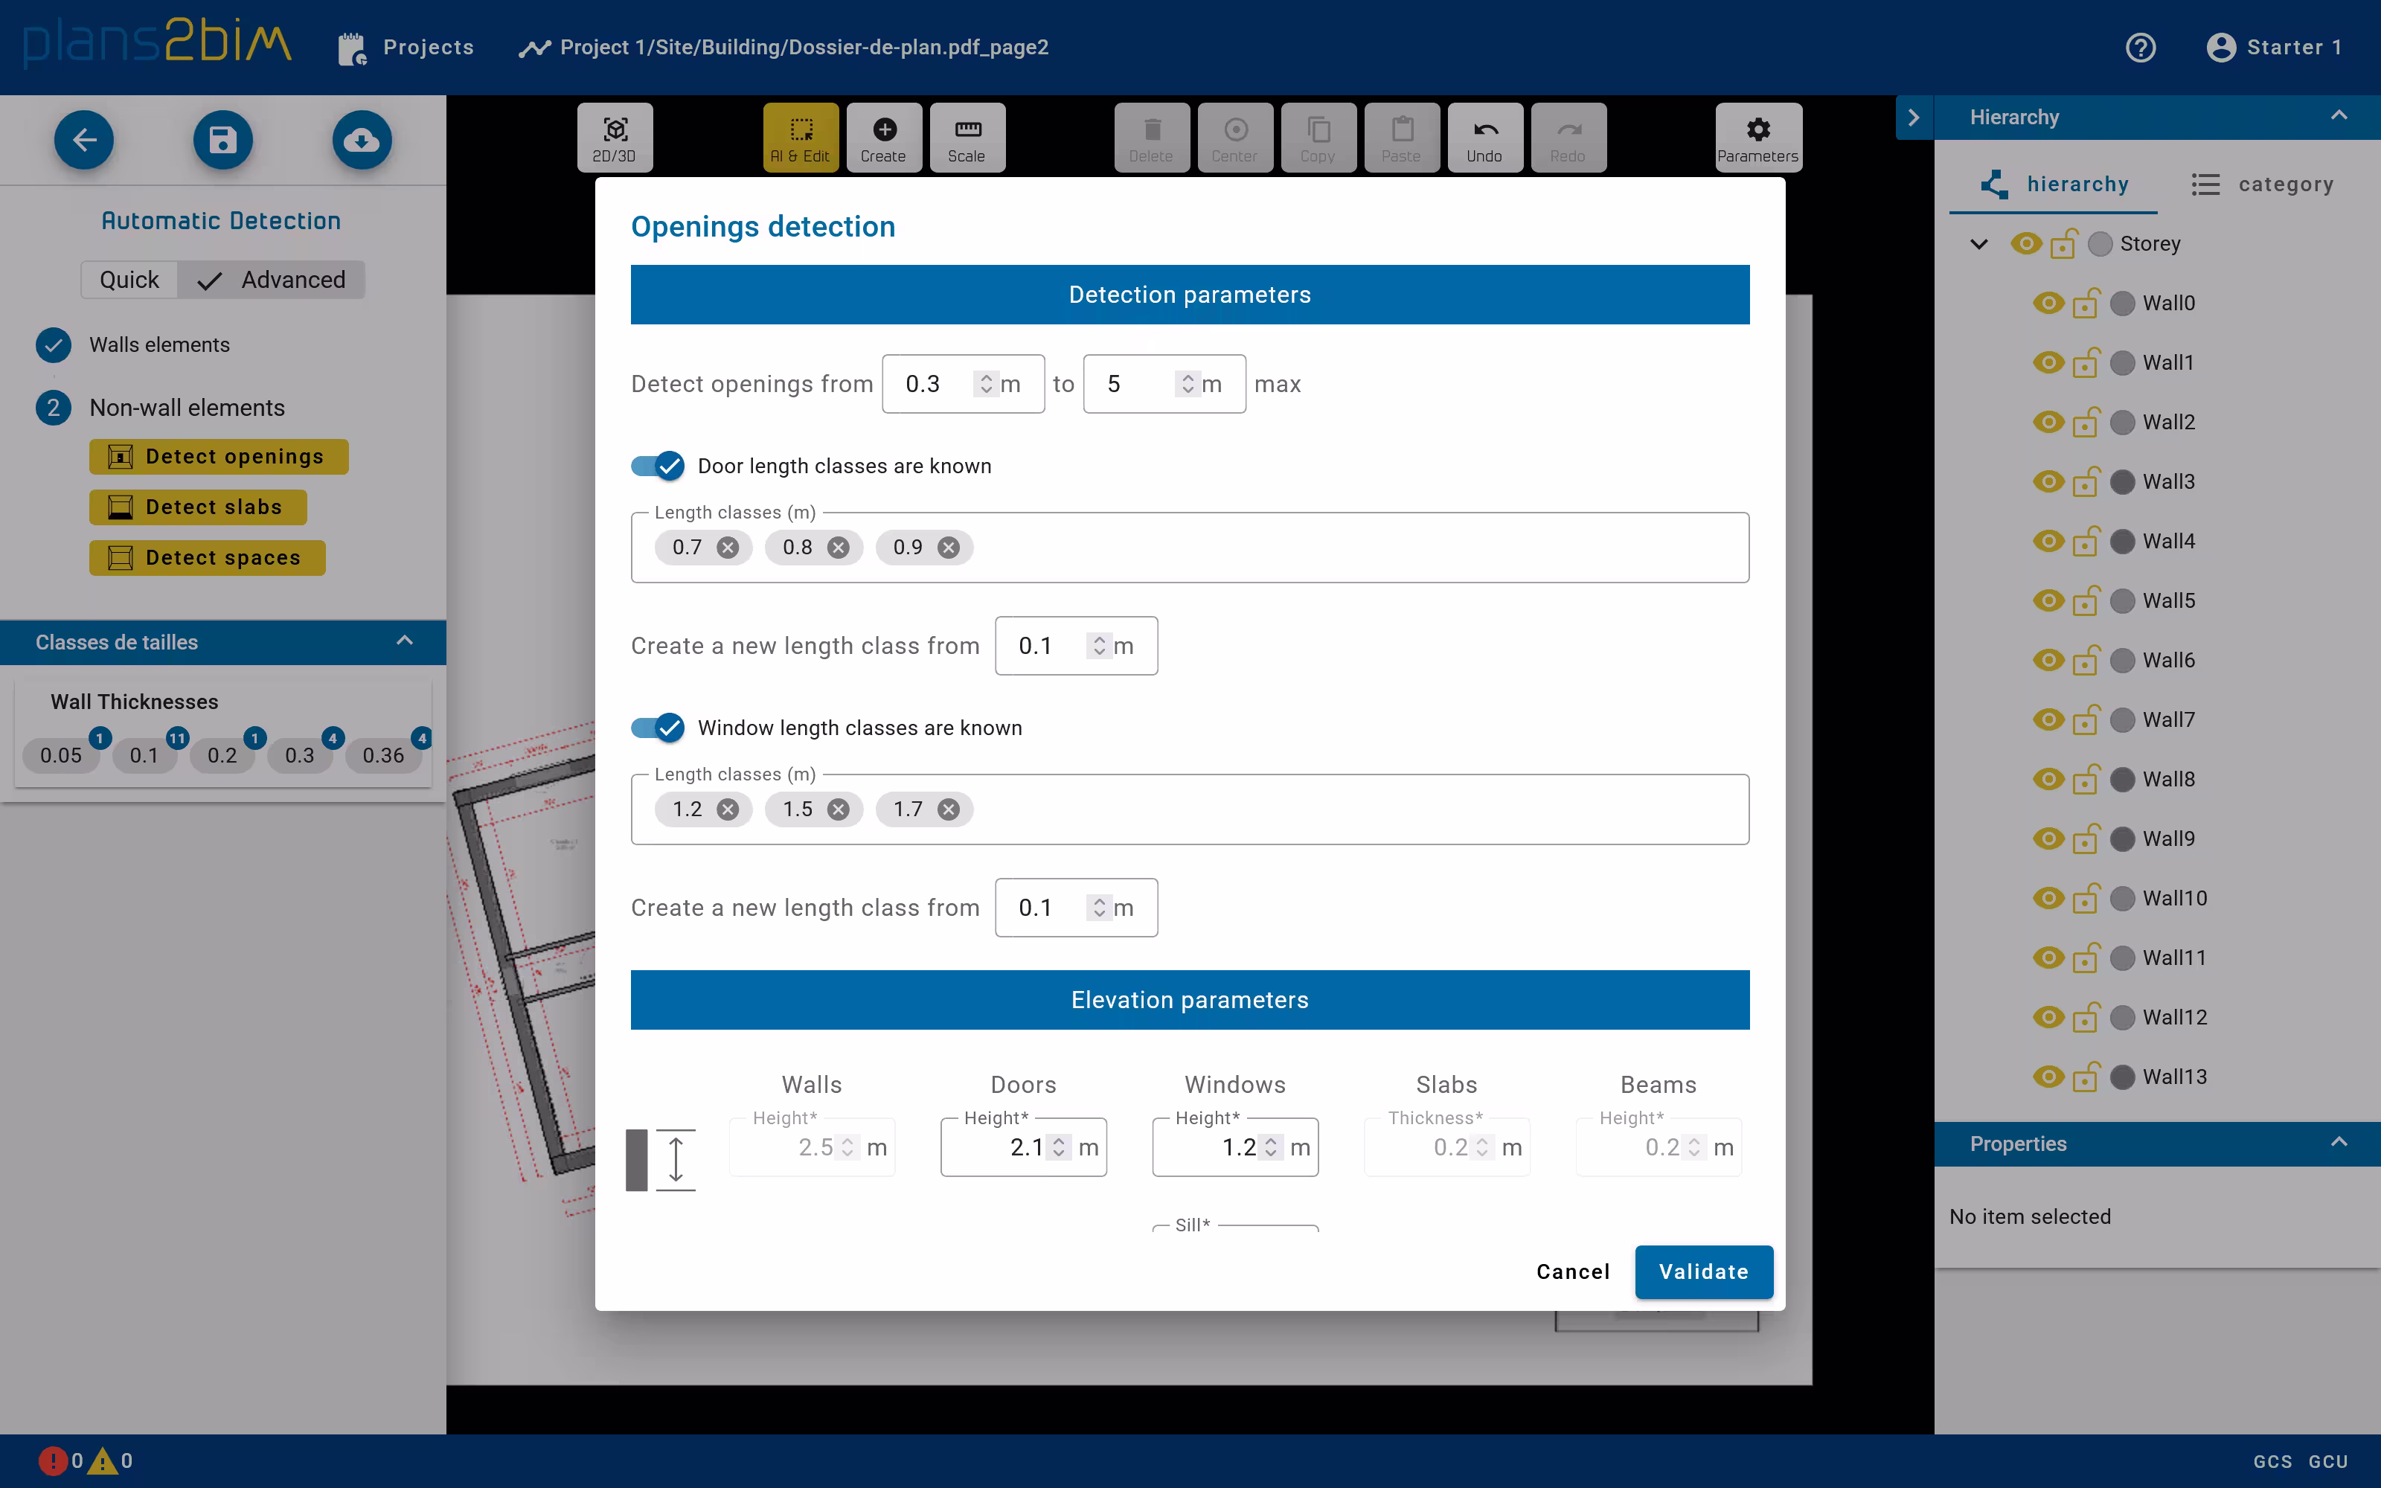Increment the door height stepper

(1060, 1140)
